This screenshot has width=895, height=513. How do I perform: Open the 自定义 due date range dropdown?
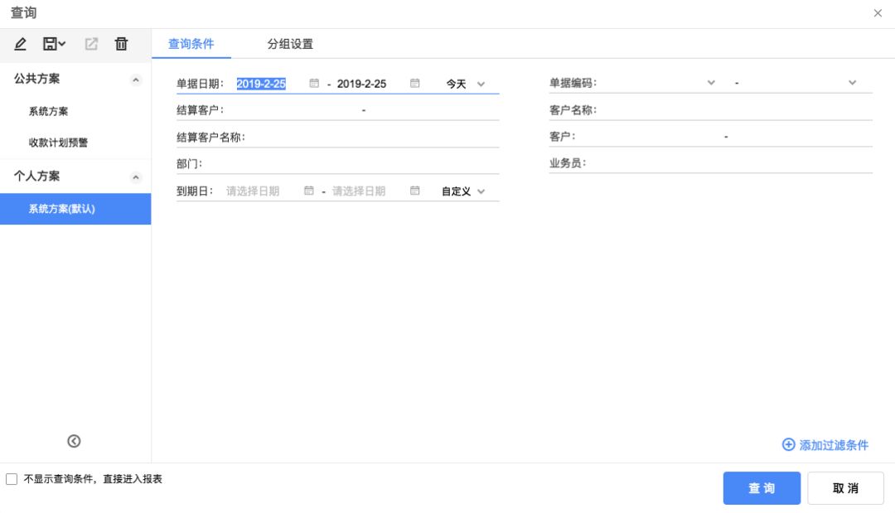[463, 191]
